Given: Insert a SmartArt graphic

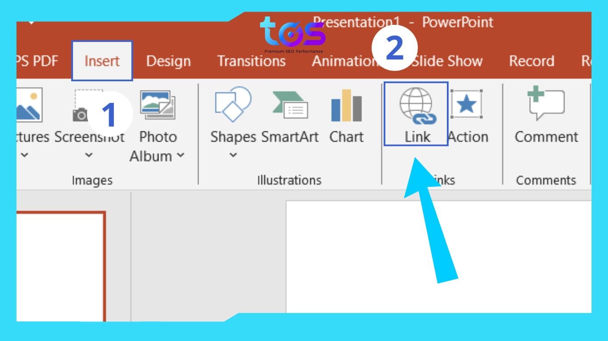Looking at the screenshot, I should 290,105.
